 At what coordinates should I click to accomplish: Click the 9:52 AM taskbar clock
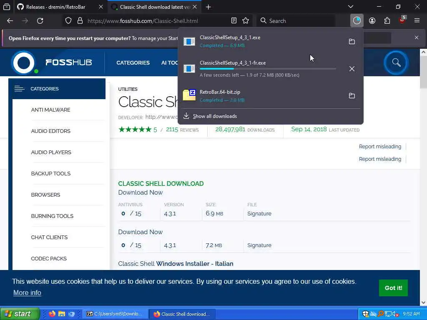(x=411, y=314)
